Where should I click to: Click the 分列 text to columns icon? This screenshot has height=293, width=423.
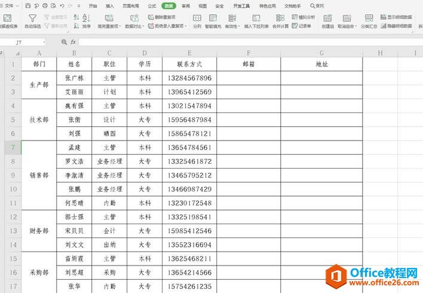point(197,19)
